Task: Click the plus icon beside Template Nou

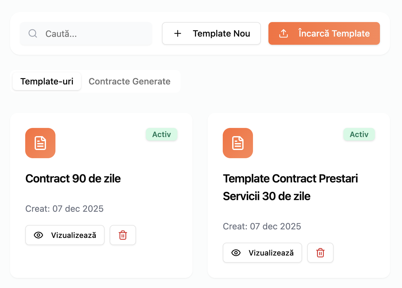Action: pyautogui.click(x=178, y=33)
